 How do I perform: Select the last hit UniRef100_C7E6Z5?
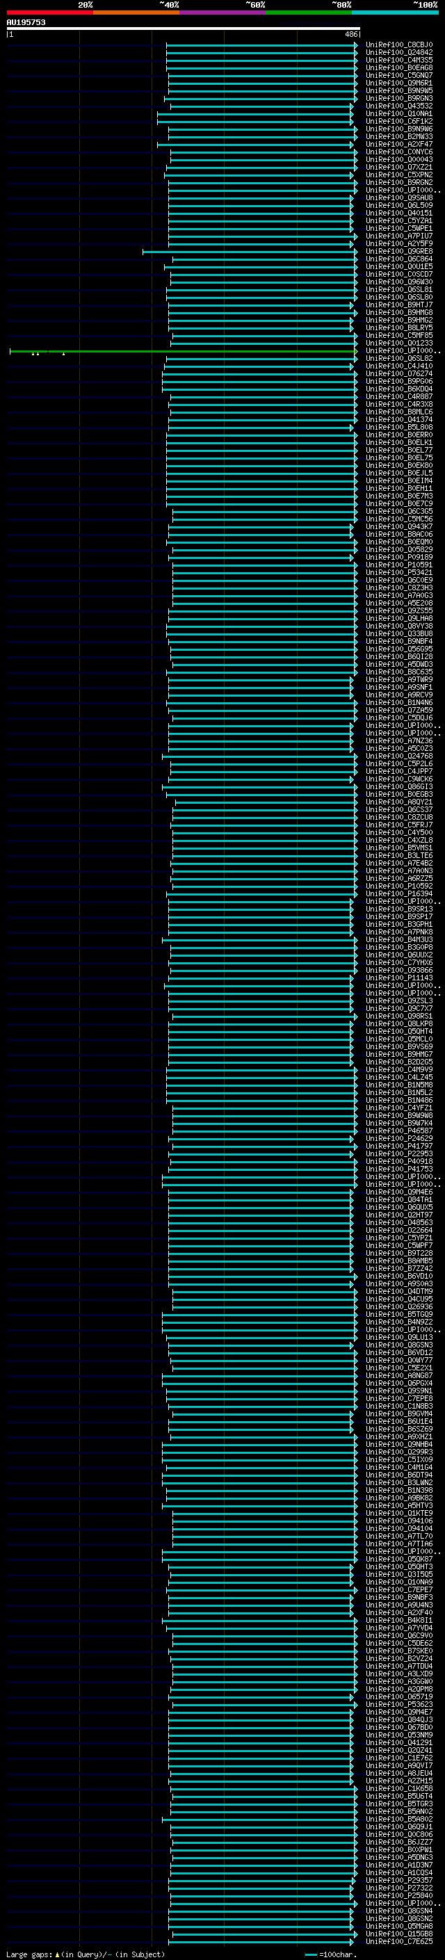pyautogui.click(x=399, y=1941)
